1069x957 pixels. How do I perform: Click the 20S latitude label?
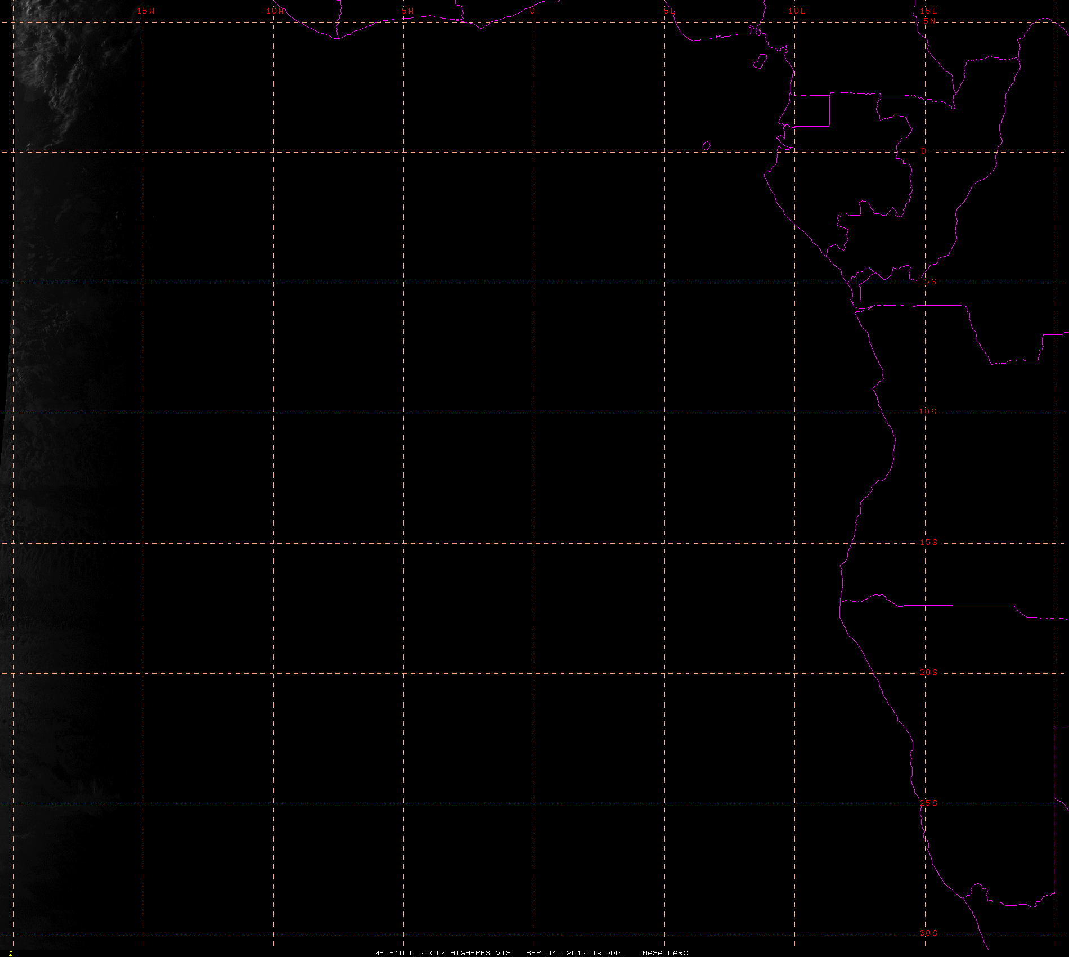(929, 672)
